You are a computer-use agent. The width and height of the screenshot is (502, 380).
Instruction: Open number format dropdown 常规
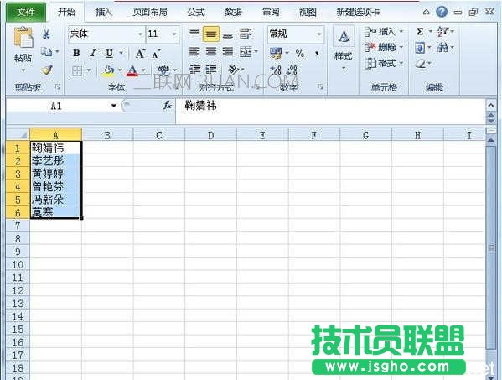pyautogui.click(x=318, y=34)
